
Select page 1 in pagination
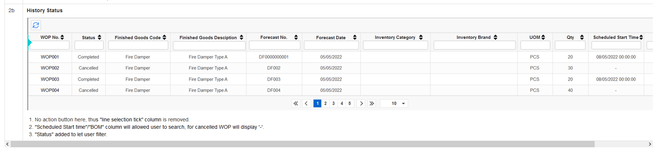tap(318, 104)
